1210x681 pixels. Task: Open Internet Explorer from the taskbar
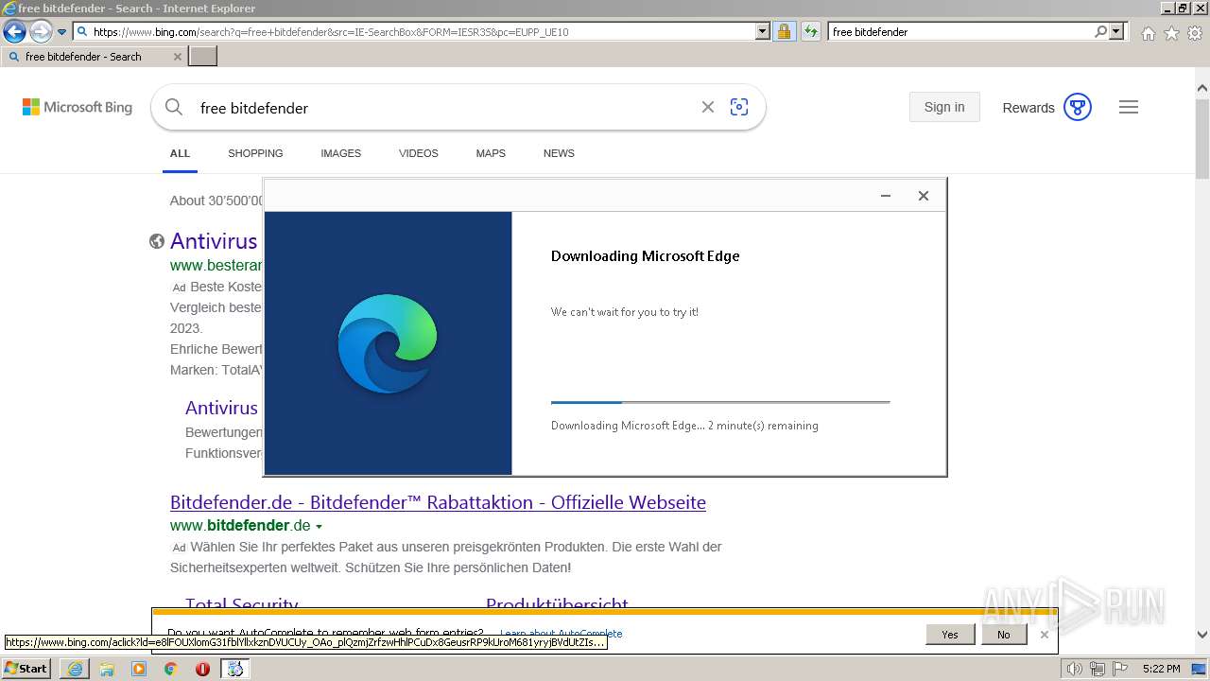75,669
